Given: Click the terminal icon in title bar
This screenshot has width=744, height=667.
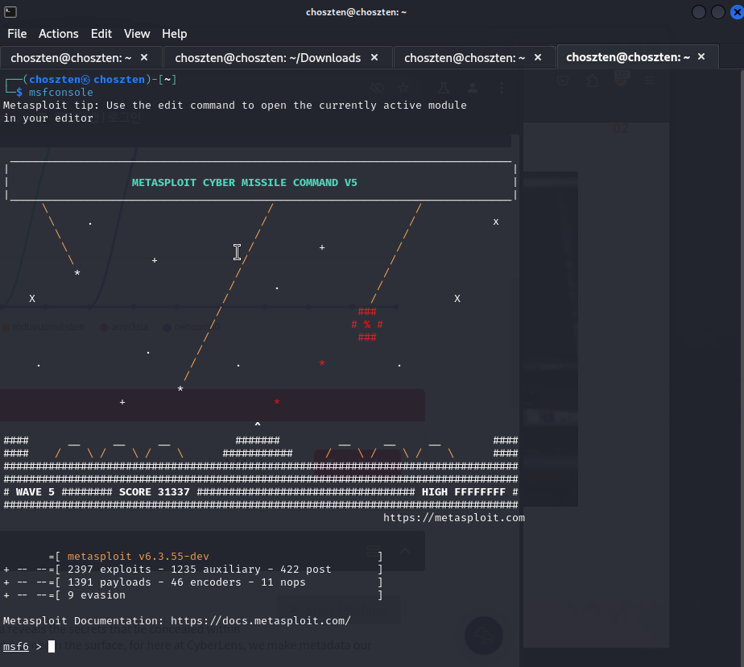Looking at the screenshot, I should tap(10, 12).
